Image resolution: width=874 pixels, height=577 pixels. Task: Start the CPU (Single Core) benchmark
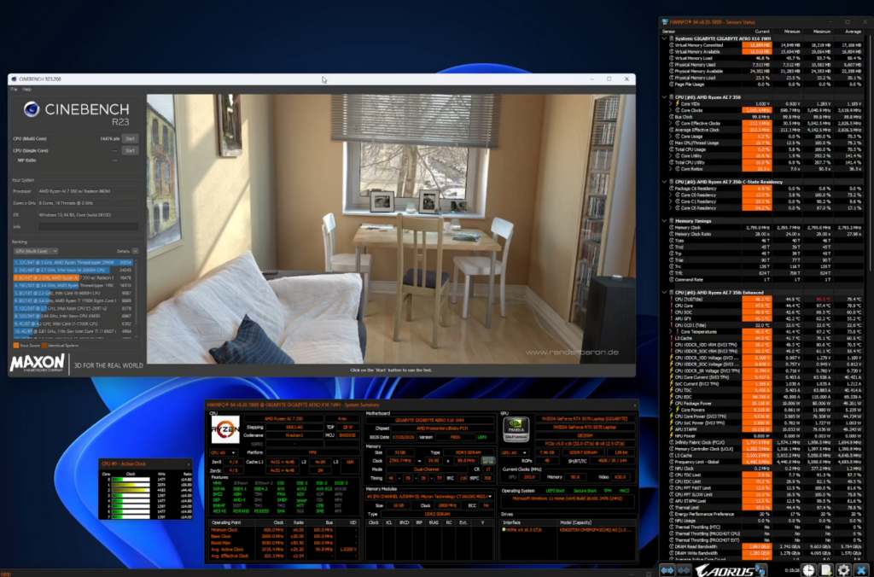pos(130,150)
